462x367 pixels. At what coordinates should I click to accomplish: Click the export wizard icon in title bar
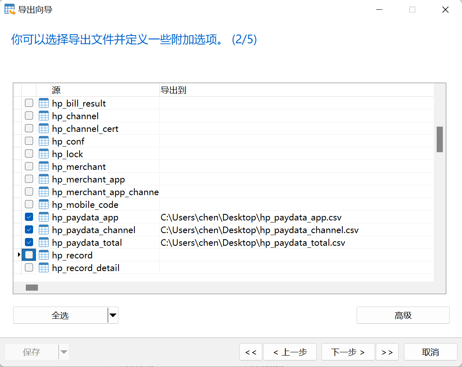point(9,9)
